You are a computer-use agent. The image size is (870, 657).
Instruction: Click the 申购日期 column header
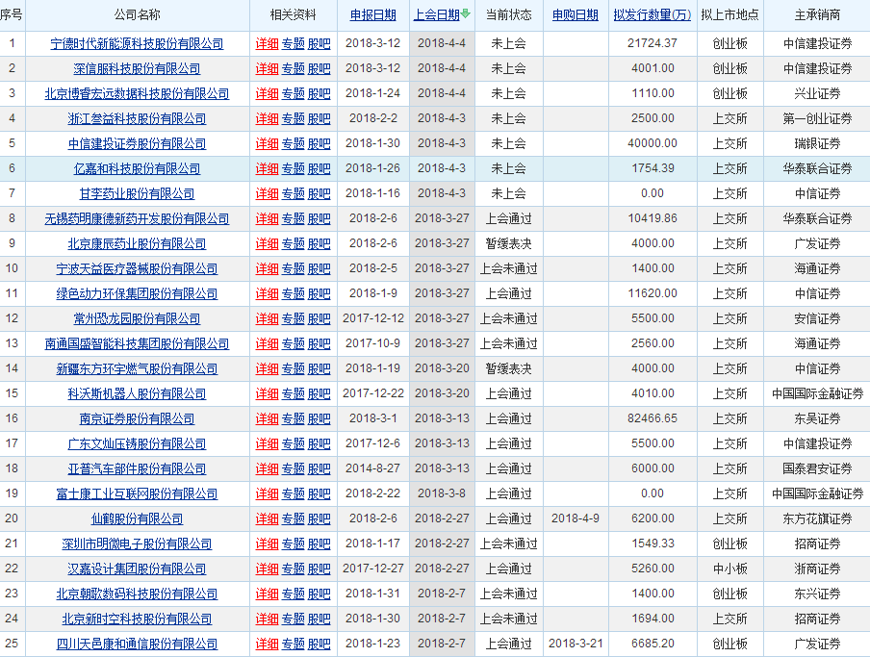click(575, 15)
